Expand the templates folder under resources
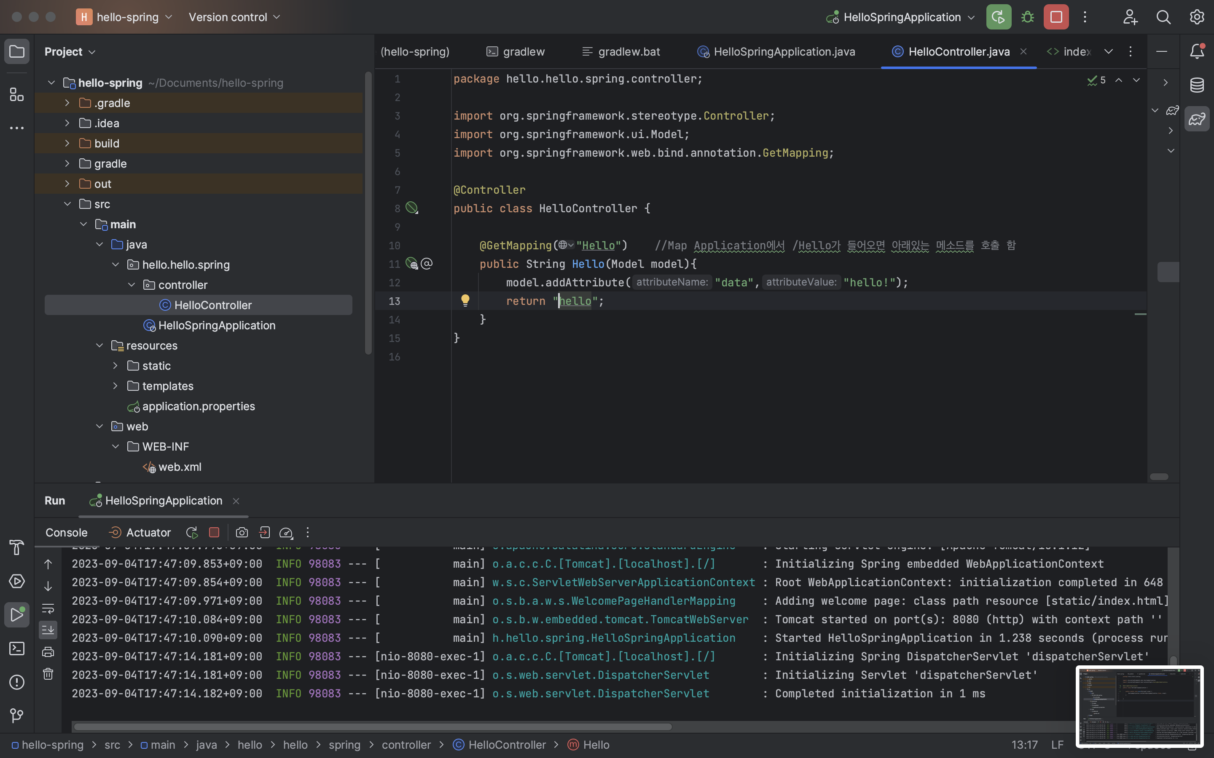 (115, 386)
